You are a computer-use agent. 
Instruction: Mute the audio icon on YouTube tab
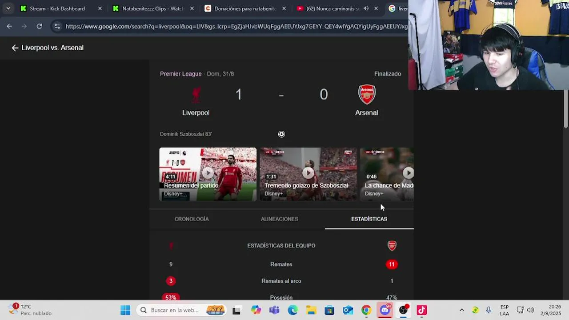coord(366,8)
